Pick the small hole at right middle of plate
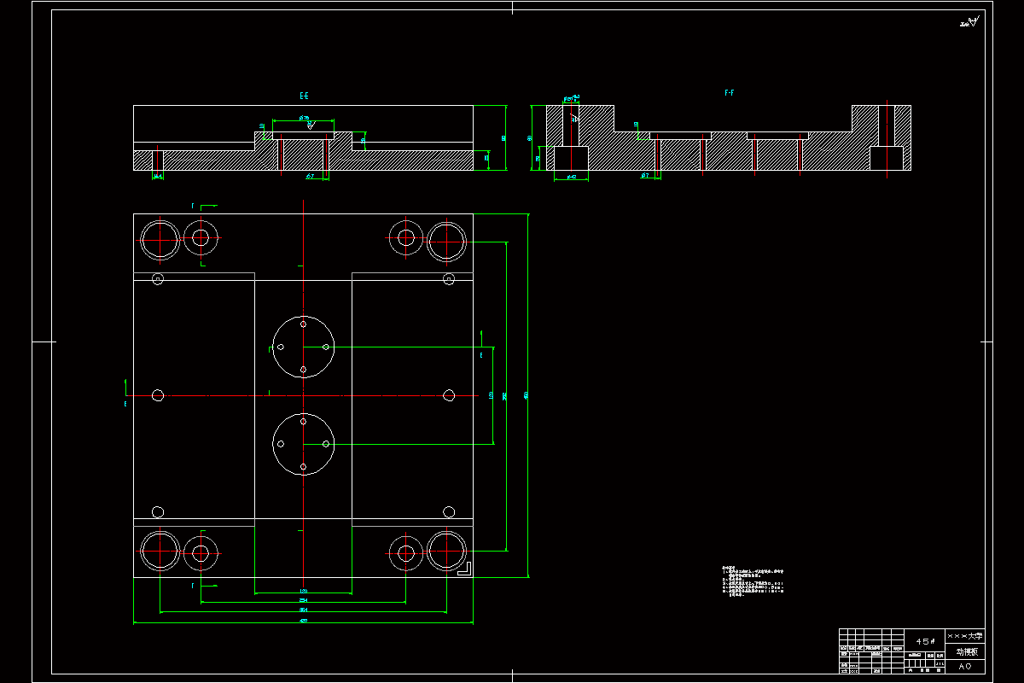 point(449,395)
